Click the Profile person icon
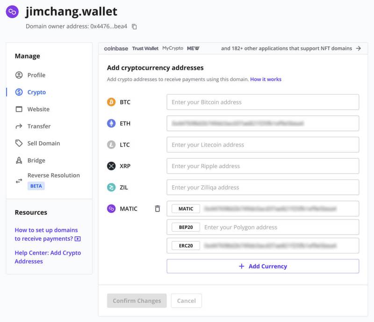The image size is (374, 322). pos(19,75)
